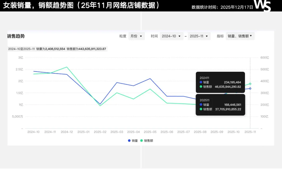Viewport: 282px width, 169px height.
Task: Toggle the green 销售额 series in legend
Action: pyautogui.click(x=147, y=141)
